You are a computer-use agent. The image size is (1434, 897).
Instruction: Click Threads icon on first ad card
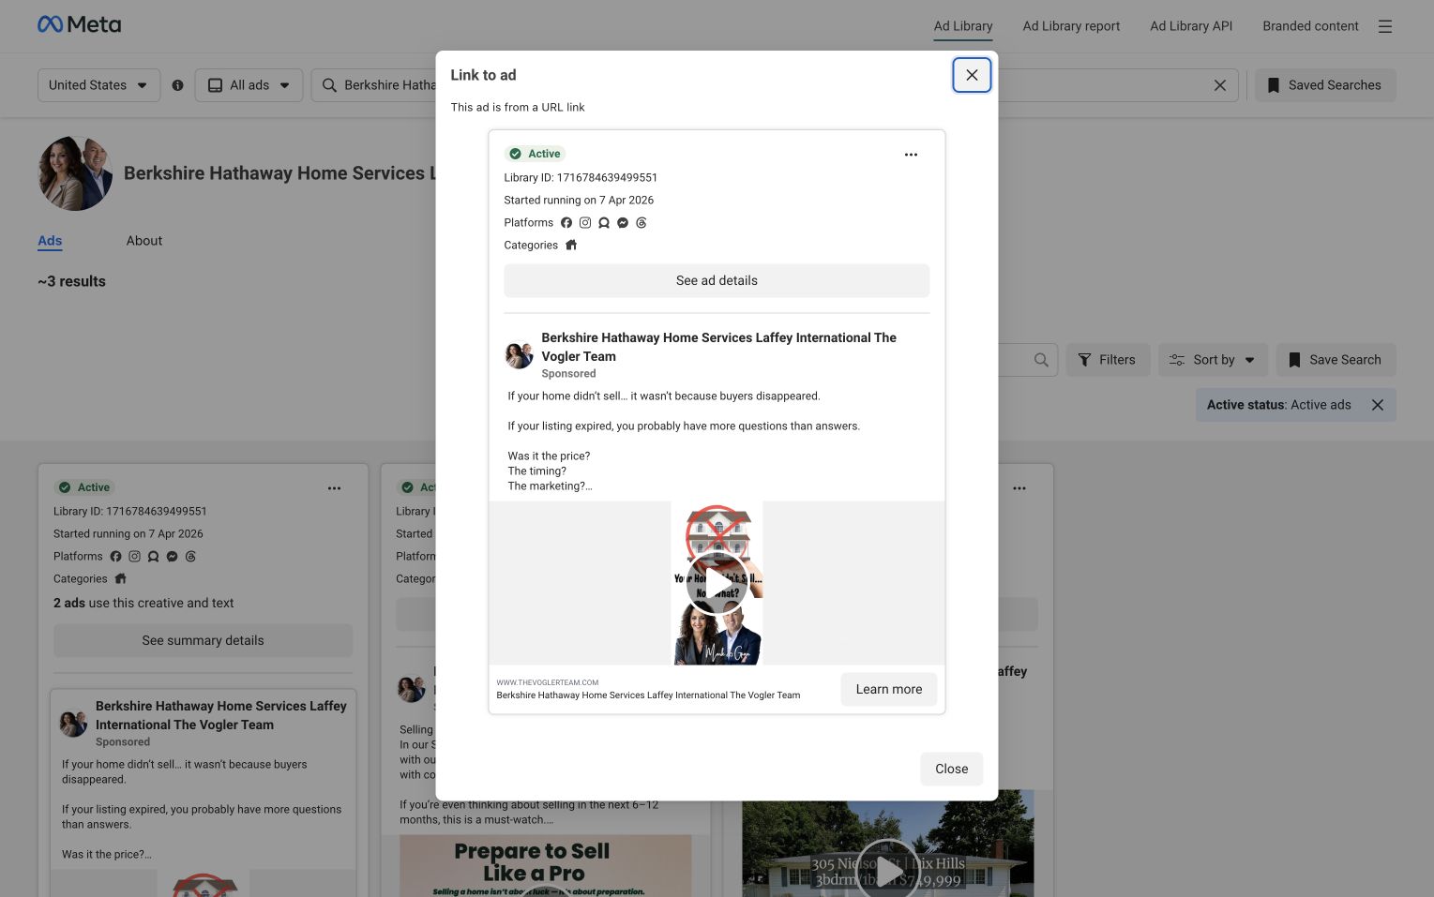191,557
